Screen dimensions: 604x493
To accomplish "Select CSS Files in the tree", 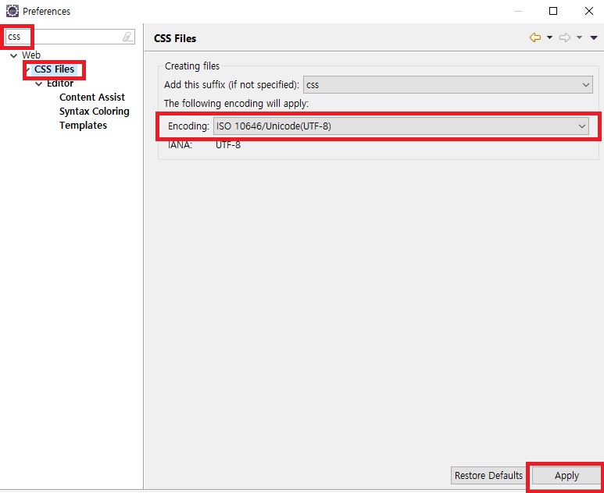I will click(55, 69).
